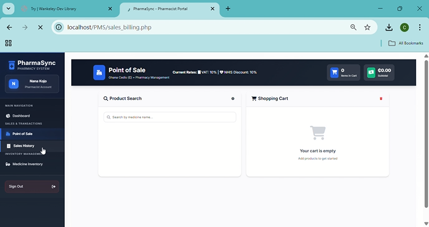The image size is (429, 227).
Task: Click the blue Point of Sale header icon
Action: [99, 72]
